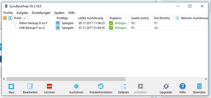This screenshot has width=211, height=98.
Task: Click the Beenden button label
Action: coord(199,92)
